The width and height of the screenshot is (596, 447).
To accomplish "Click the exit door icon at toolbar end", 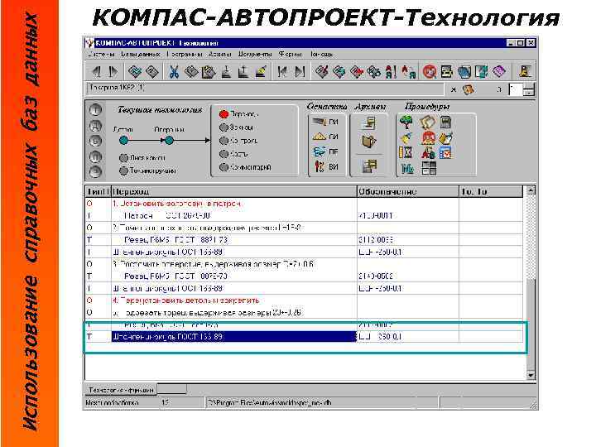I will [526, 71].
